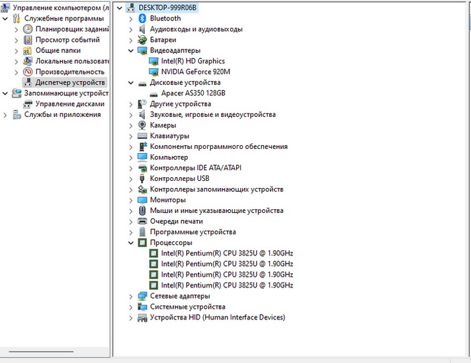
Task: Click the Батареи battery icon
Action: pos(143,40)
